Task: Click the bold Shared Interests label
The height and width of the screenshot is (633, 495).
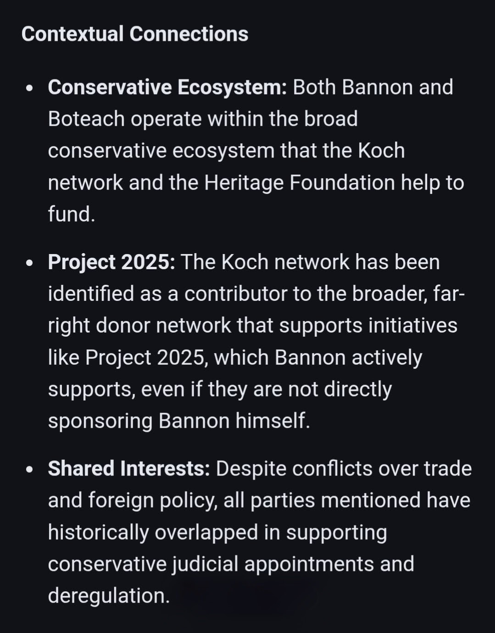Action: (x=128, y=469)
